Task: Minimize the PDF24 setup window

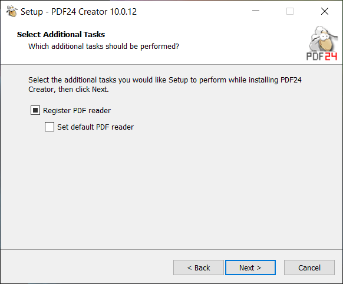Action: tap(256, 11)
